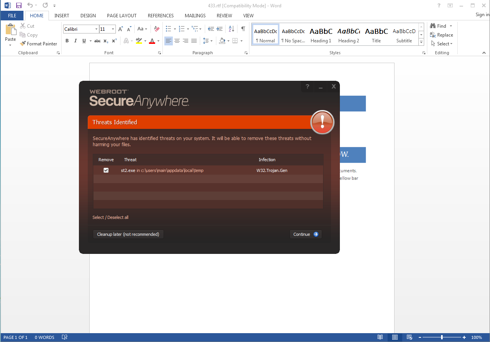Apply Underline formatting
Screen dimensions: 490x342
click(x=84, y=41)
